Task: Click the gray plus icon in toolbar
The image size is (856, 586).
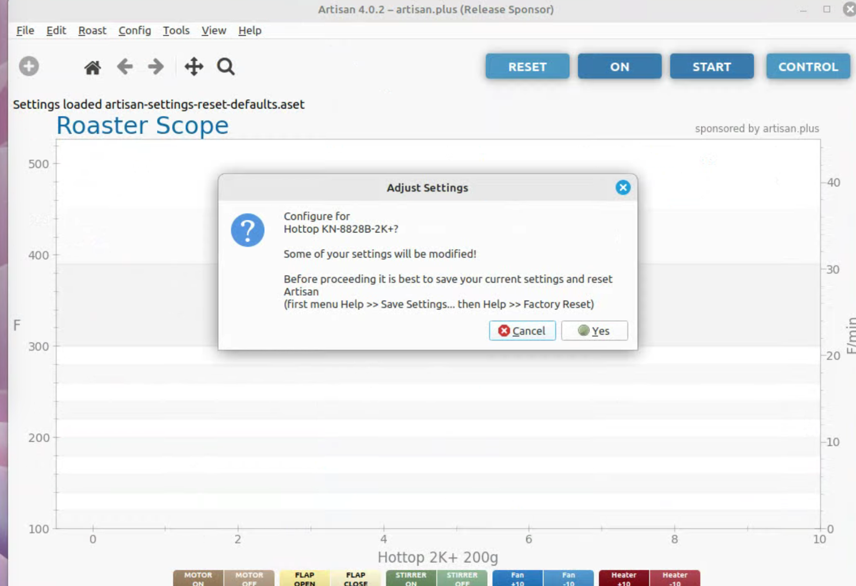Action: [29, 66]
